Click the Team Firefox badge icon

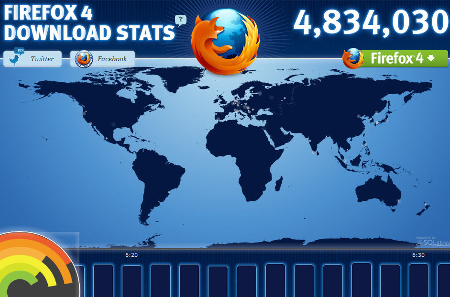(x=84, y=58)
